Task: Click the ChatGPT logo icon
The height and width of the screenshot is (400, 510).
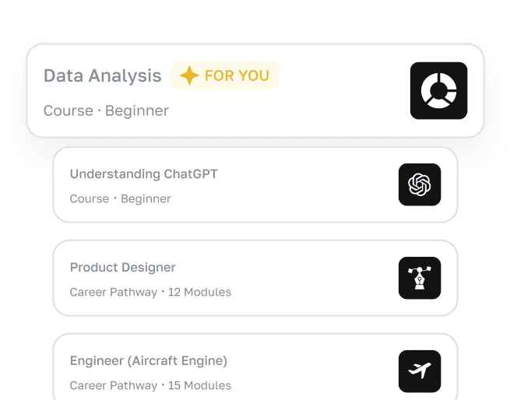Action: (420, 184)
